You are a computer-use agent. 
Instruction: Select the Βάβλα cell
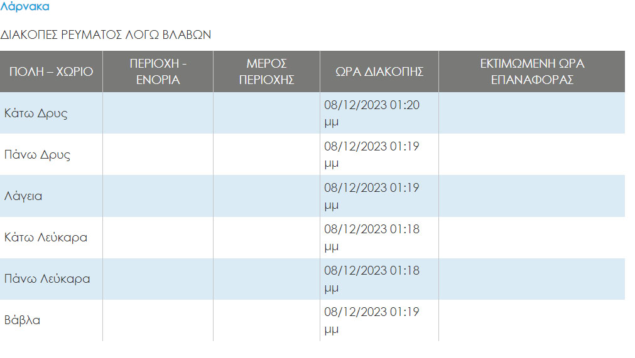tap(52, 320)
